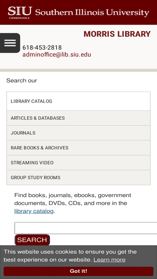The width and height of the screenshot is (157, 279).
Task: Switch to the Journals tab
Action: click(79, 133)
